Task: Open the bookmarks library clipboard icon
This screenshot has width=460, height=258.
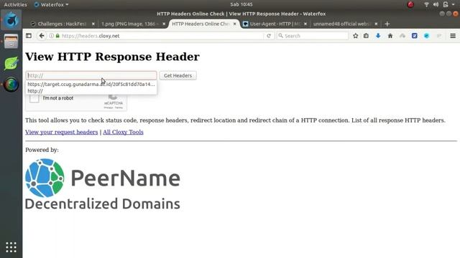Action: (366, 36)
